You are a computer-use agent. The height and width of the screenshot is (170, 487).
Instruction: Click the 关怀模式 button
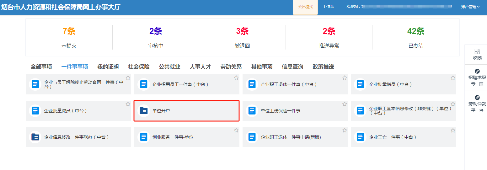pos(305,7)
